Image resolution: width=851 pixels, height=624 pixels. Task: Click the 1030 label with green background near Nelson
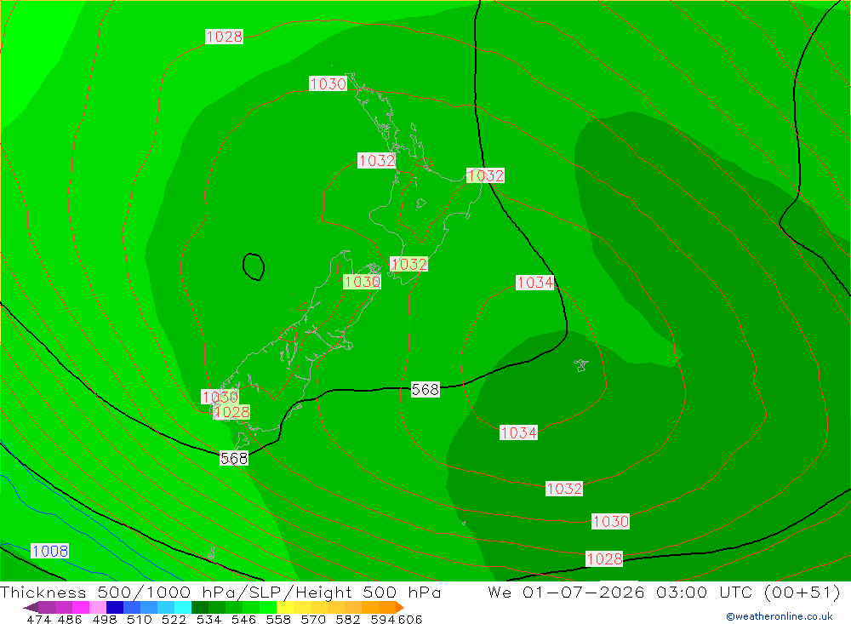[x=362, y=281]
